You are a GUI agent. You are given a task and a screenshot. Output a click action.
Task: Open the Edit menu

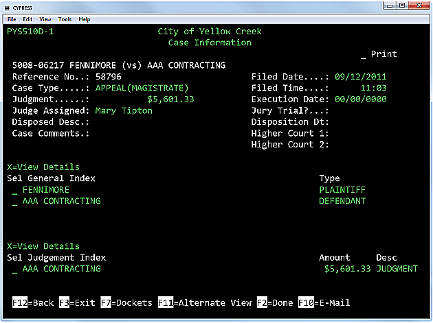coord(27,19)
